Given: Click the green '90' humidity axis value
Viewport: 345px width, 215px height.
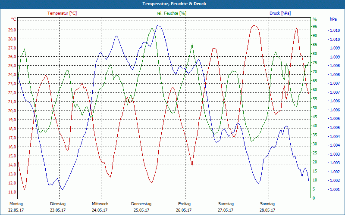Looking at the screenshot, I should pyautogui.click(x=315, y=36).
